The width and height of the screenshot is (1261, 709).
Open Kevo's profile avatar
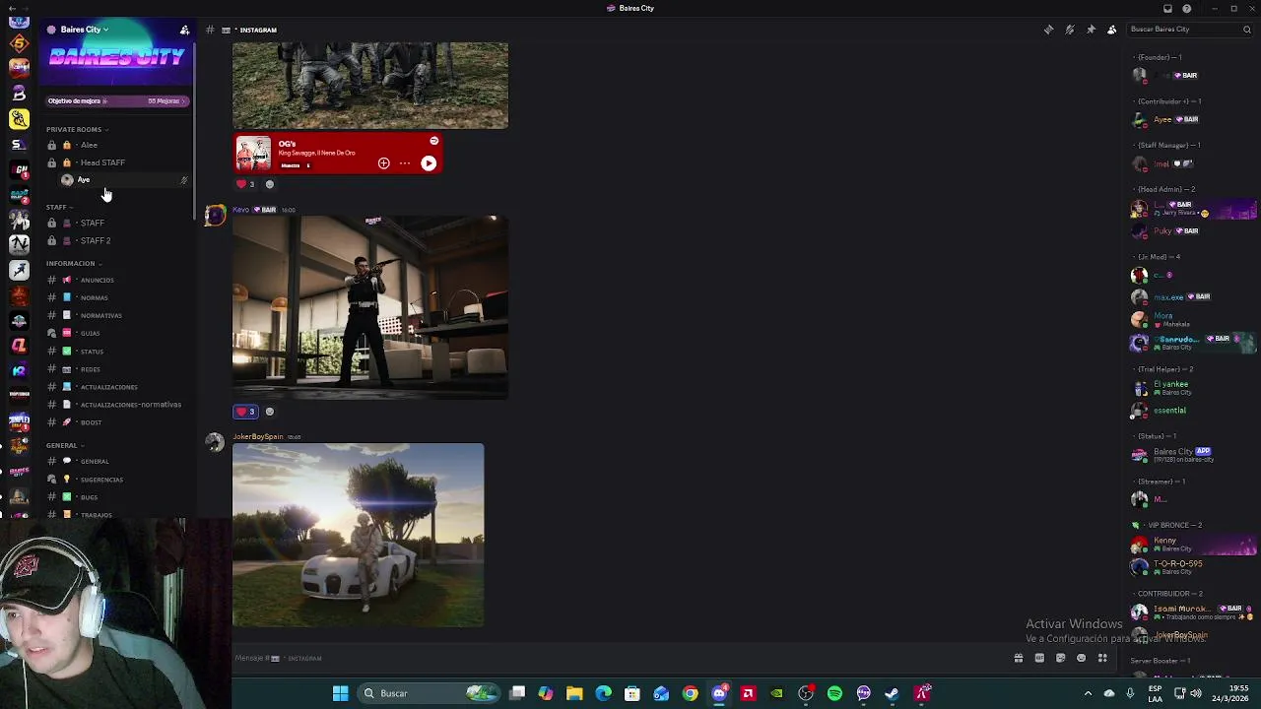[214, 216]
